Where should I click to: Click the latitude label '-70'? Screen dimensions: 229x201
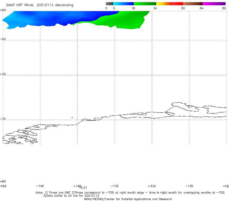point(3,74)
